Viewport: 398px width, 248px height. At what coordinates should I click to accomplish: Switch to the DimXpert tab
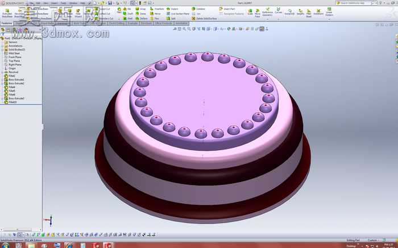click(x=146, y=23)
